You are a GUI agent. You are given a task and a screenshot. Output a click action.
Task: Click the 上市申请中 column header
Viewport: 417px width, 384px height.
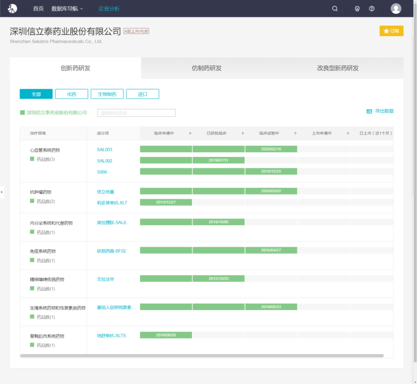click(322, 133)
